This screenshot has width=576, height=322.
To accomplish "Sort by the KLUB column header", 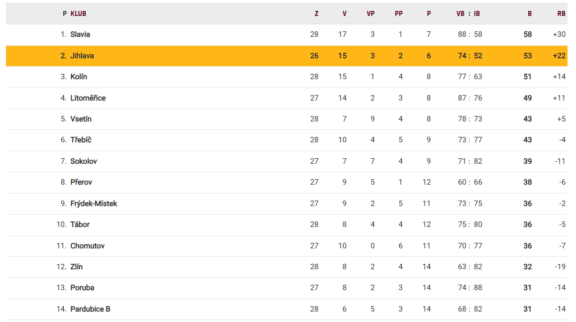I will pyautogui.click(x=78, y=14).
